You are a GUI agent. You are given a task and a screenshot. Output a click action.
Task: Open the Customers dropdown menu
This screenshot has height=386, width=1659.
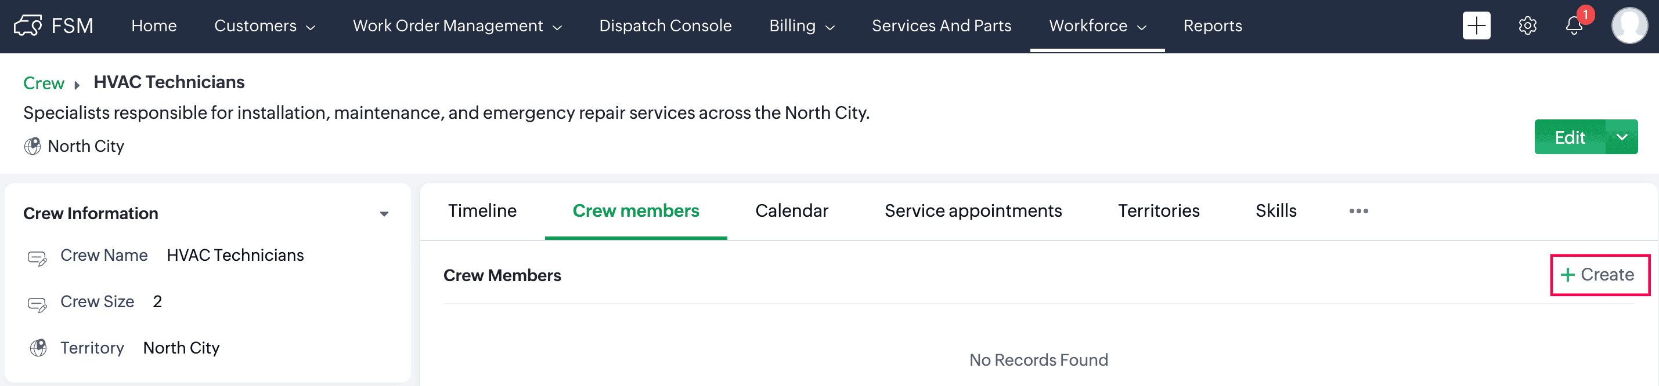coord(264,26)
